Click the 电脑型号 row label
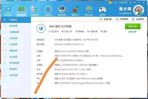 click(x=41, y=40)
